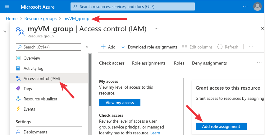Select the Tags sidebar item
The image size is (265, 135).
[x=28, y=89]
